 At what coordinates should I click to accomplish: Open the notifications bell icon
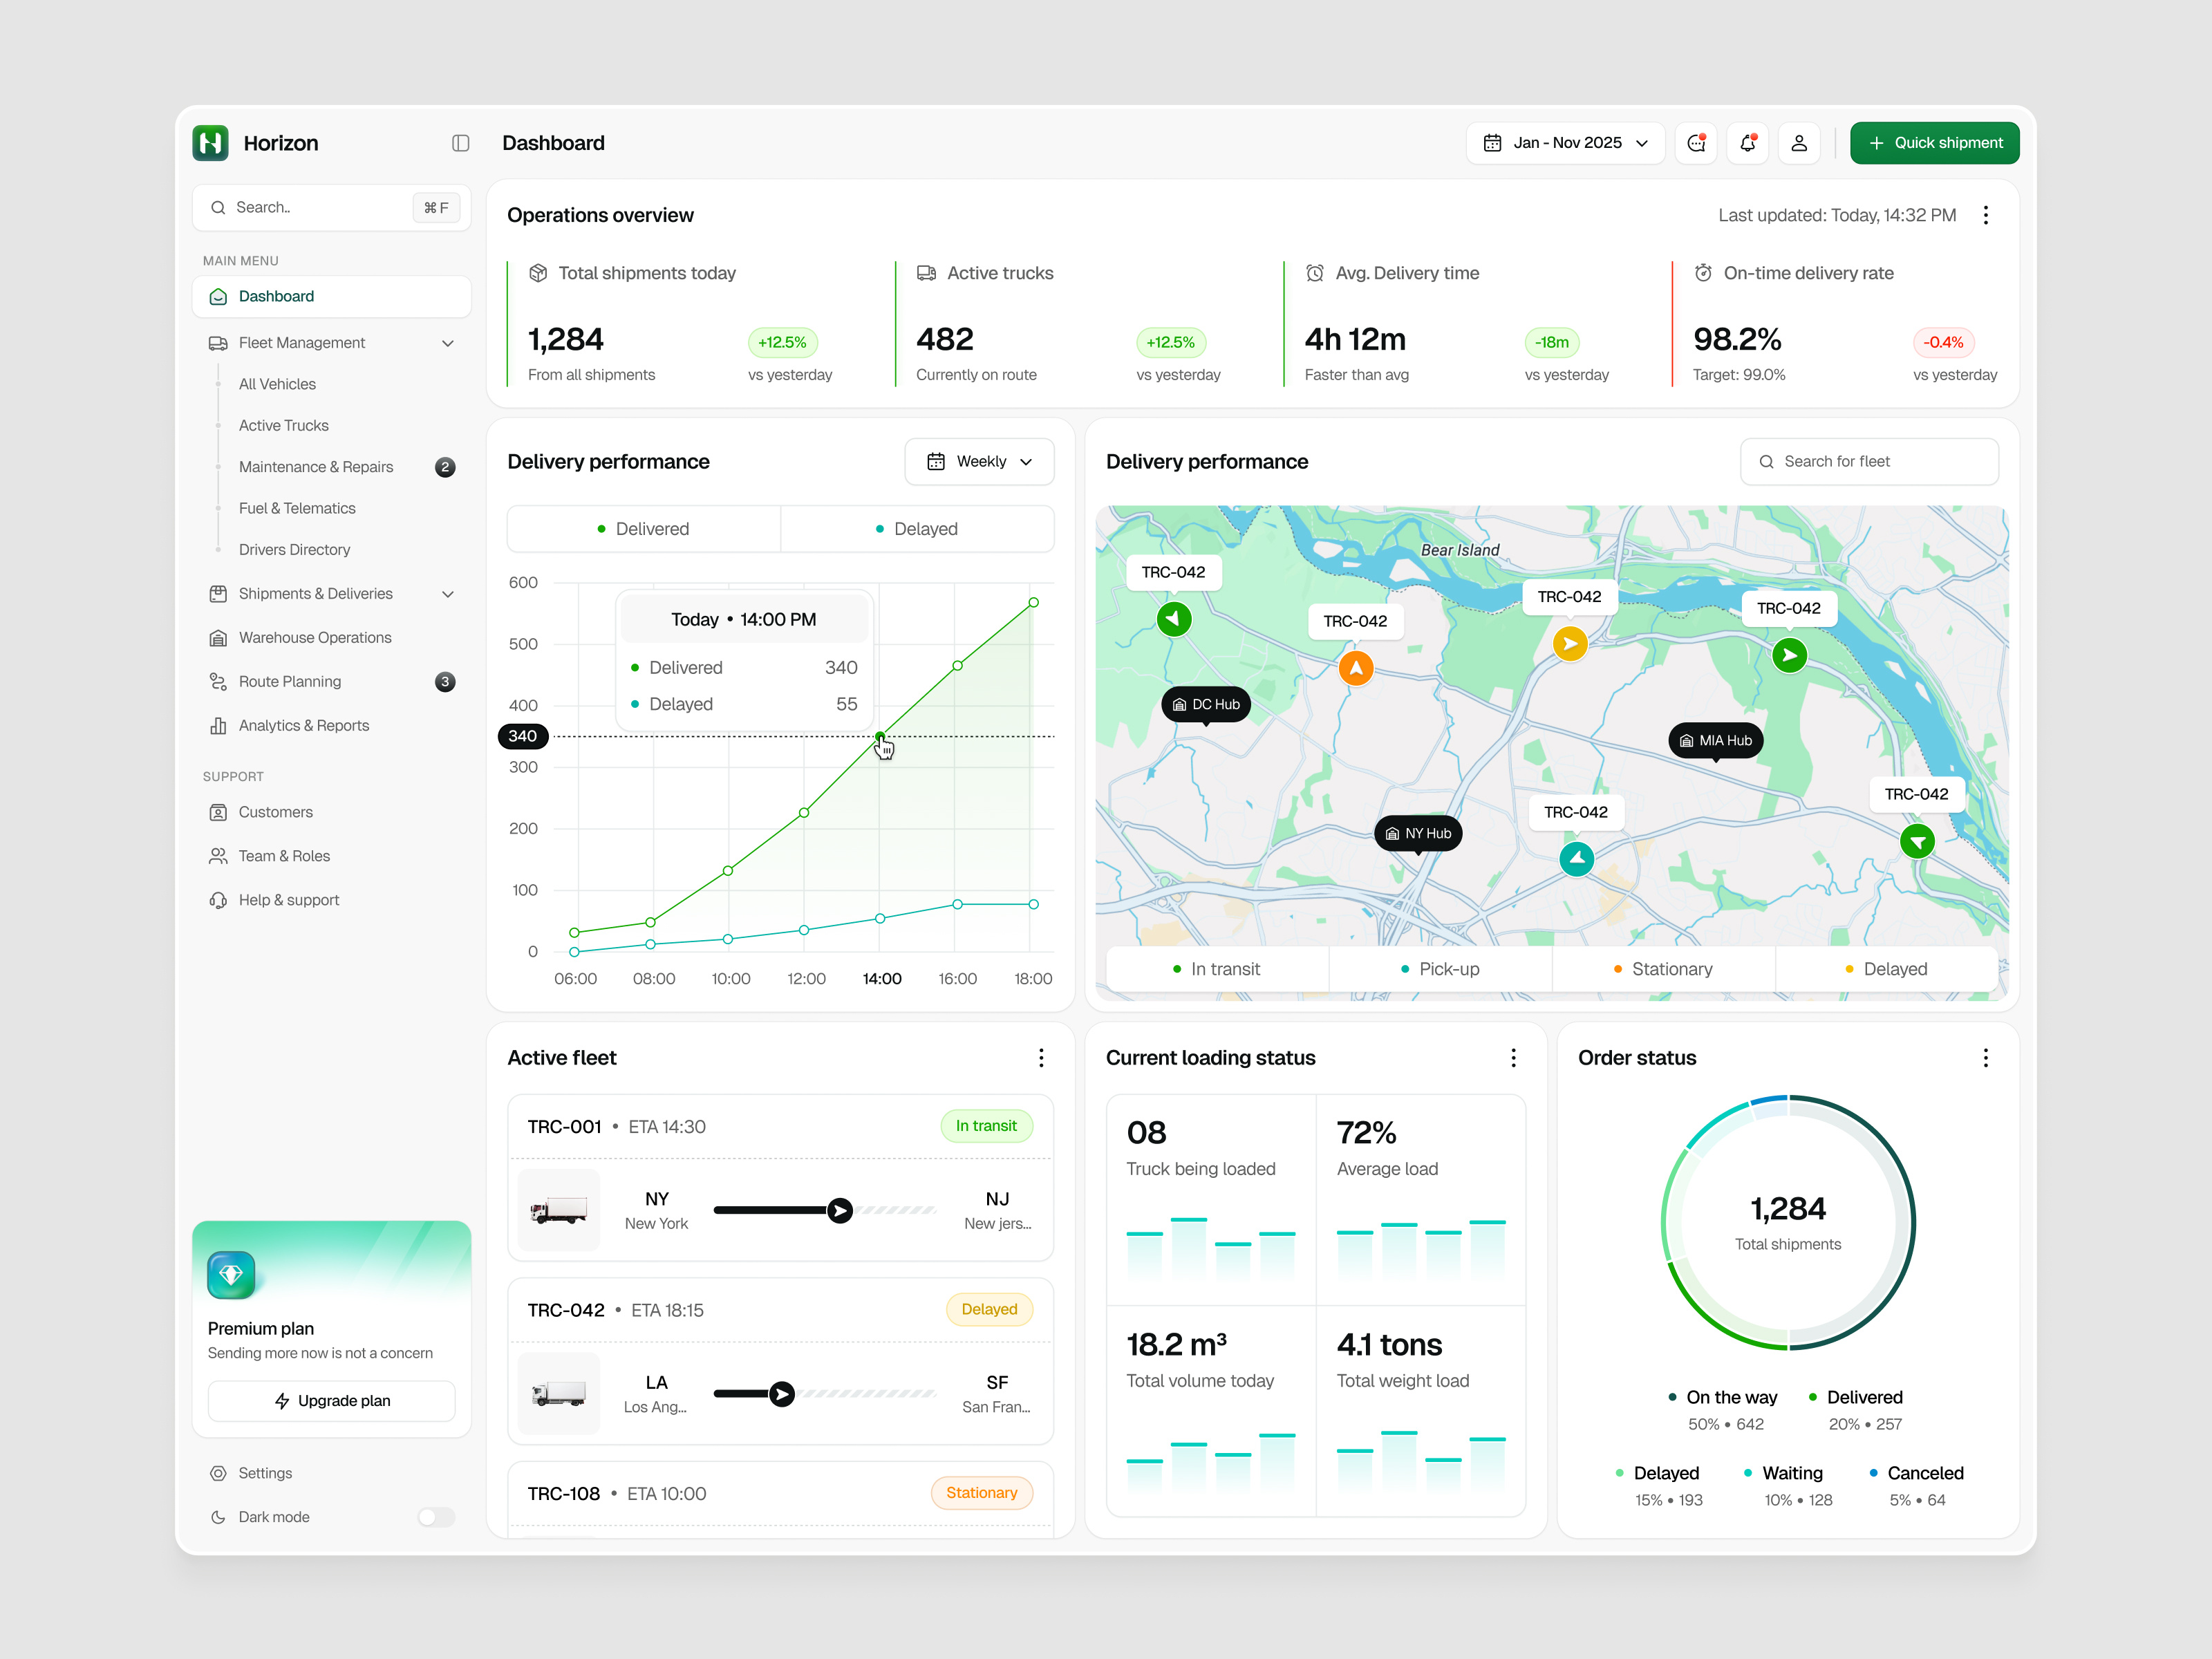[1748, 143]
